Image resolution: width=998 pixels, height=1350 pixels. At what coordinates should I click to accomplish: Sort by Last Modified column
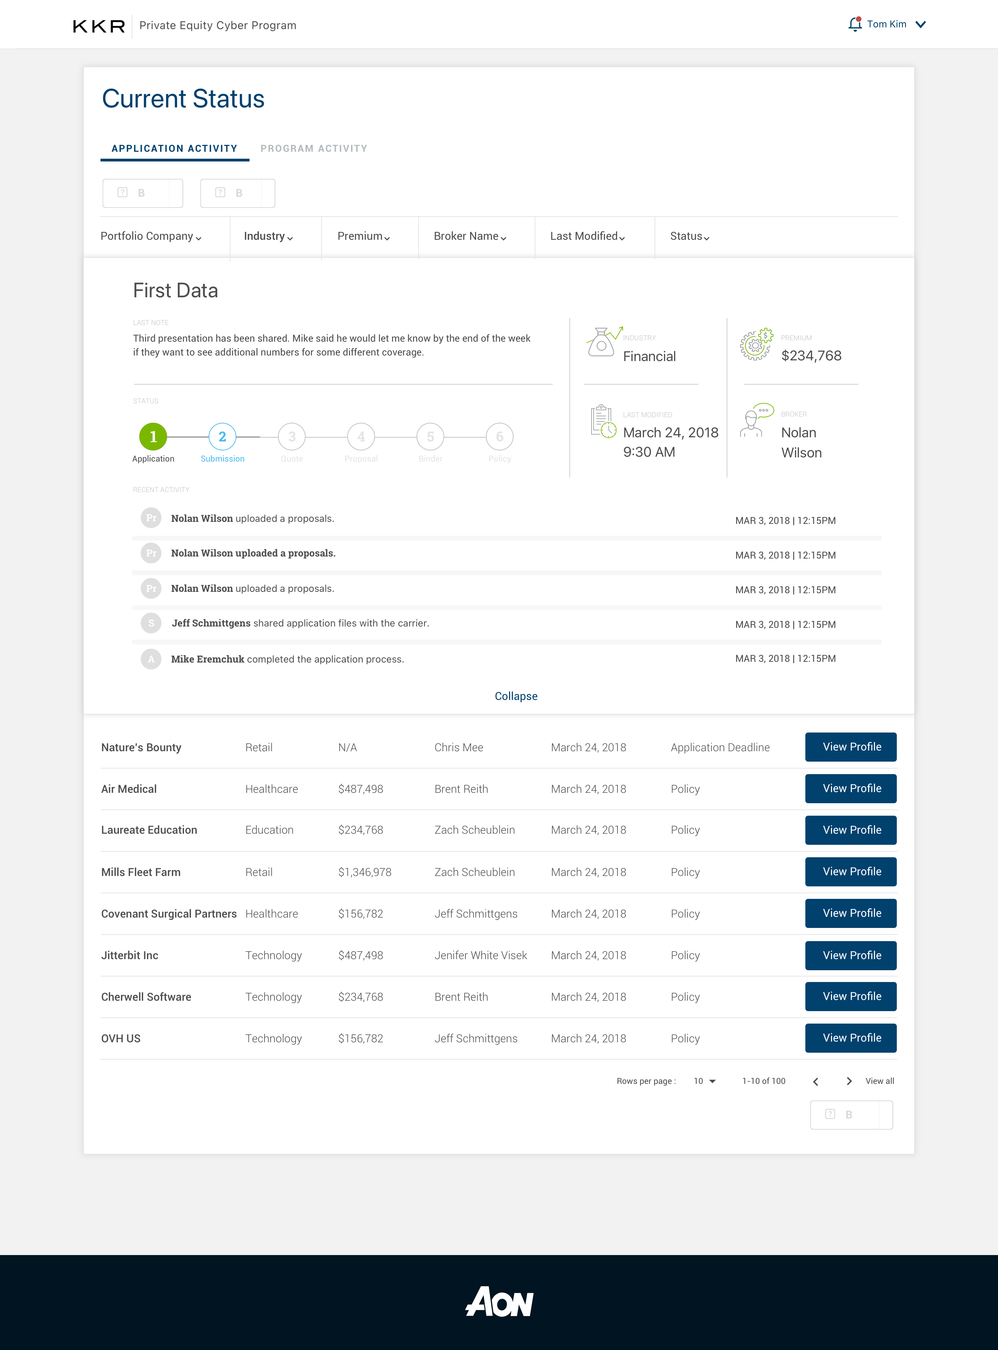tap(587, 236)
